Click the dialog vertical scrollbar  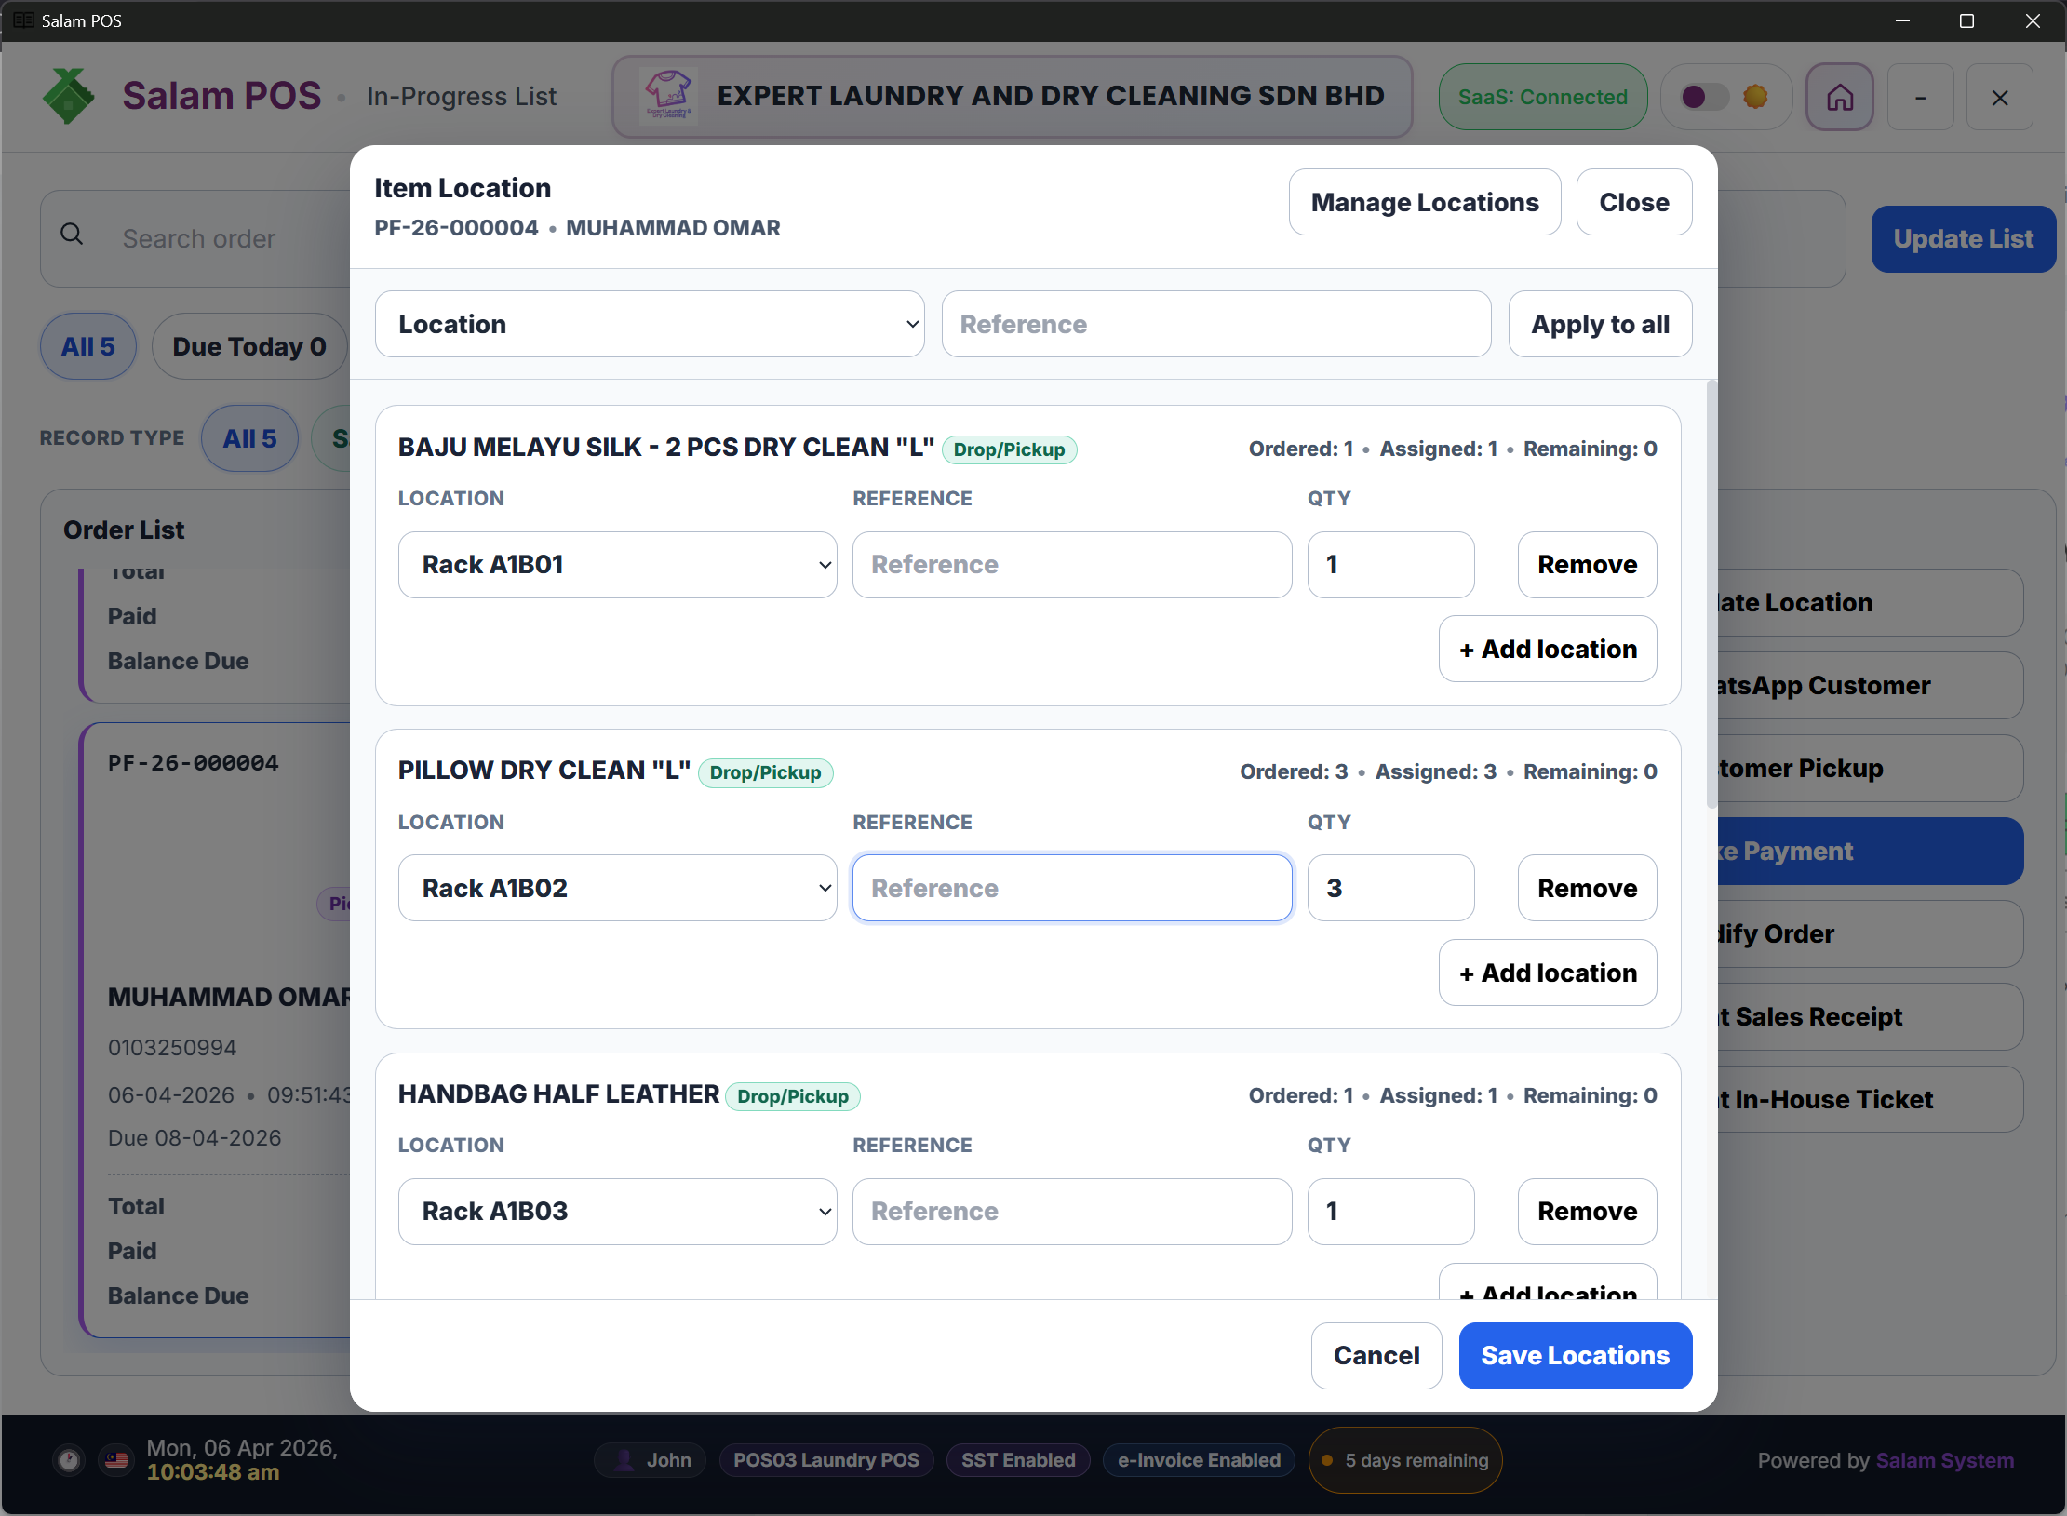(x=1711, y=596)
